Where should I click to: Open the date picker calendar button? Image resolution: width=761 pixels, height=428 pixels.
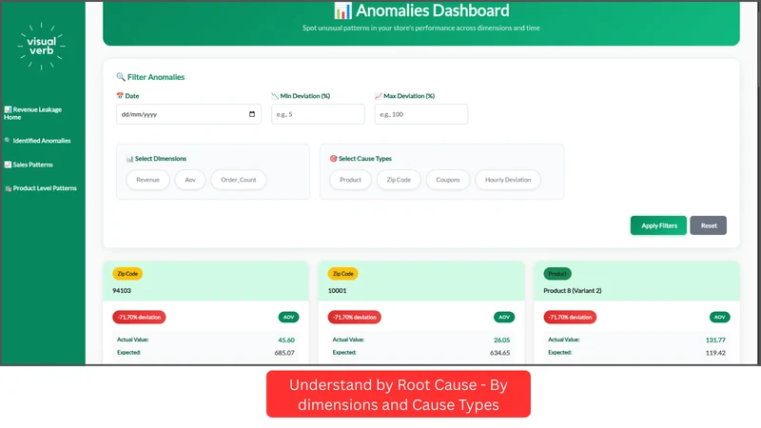[x=252, y=114]
